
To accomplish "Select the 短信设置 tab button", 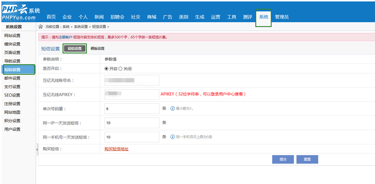I will pyautogui.click(x=75, y=49).
